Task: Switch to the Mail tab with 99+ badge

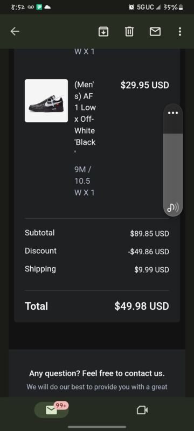Action: pyautogui.click(x=51, y=410)
